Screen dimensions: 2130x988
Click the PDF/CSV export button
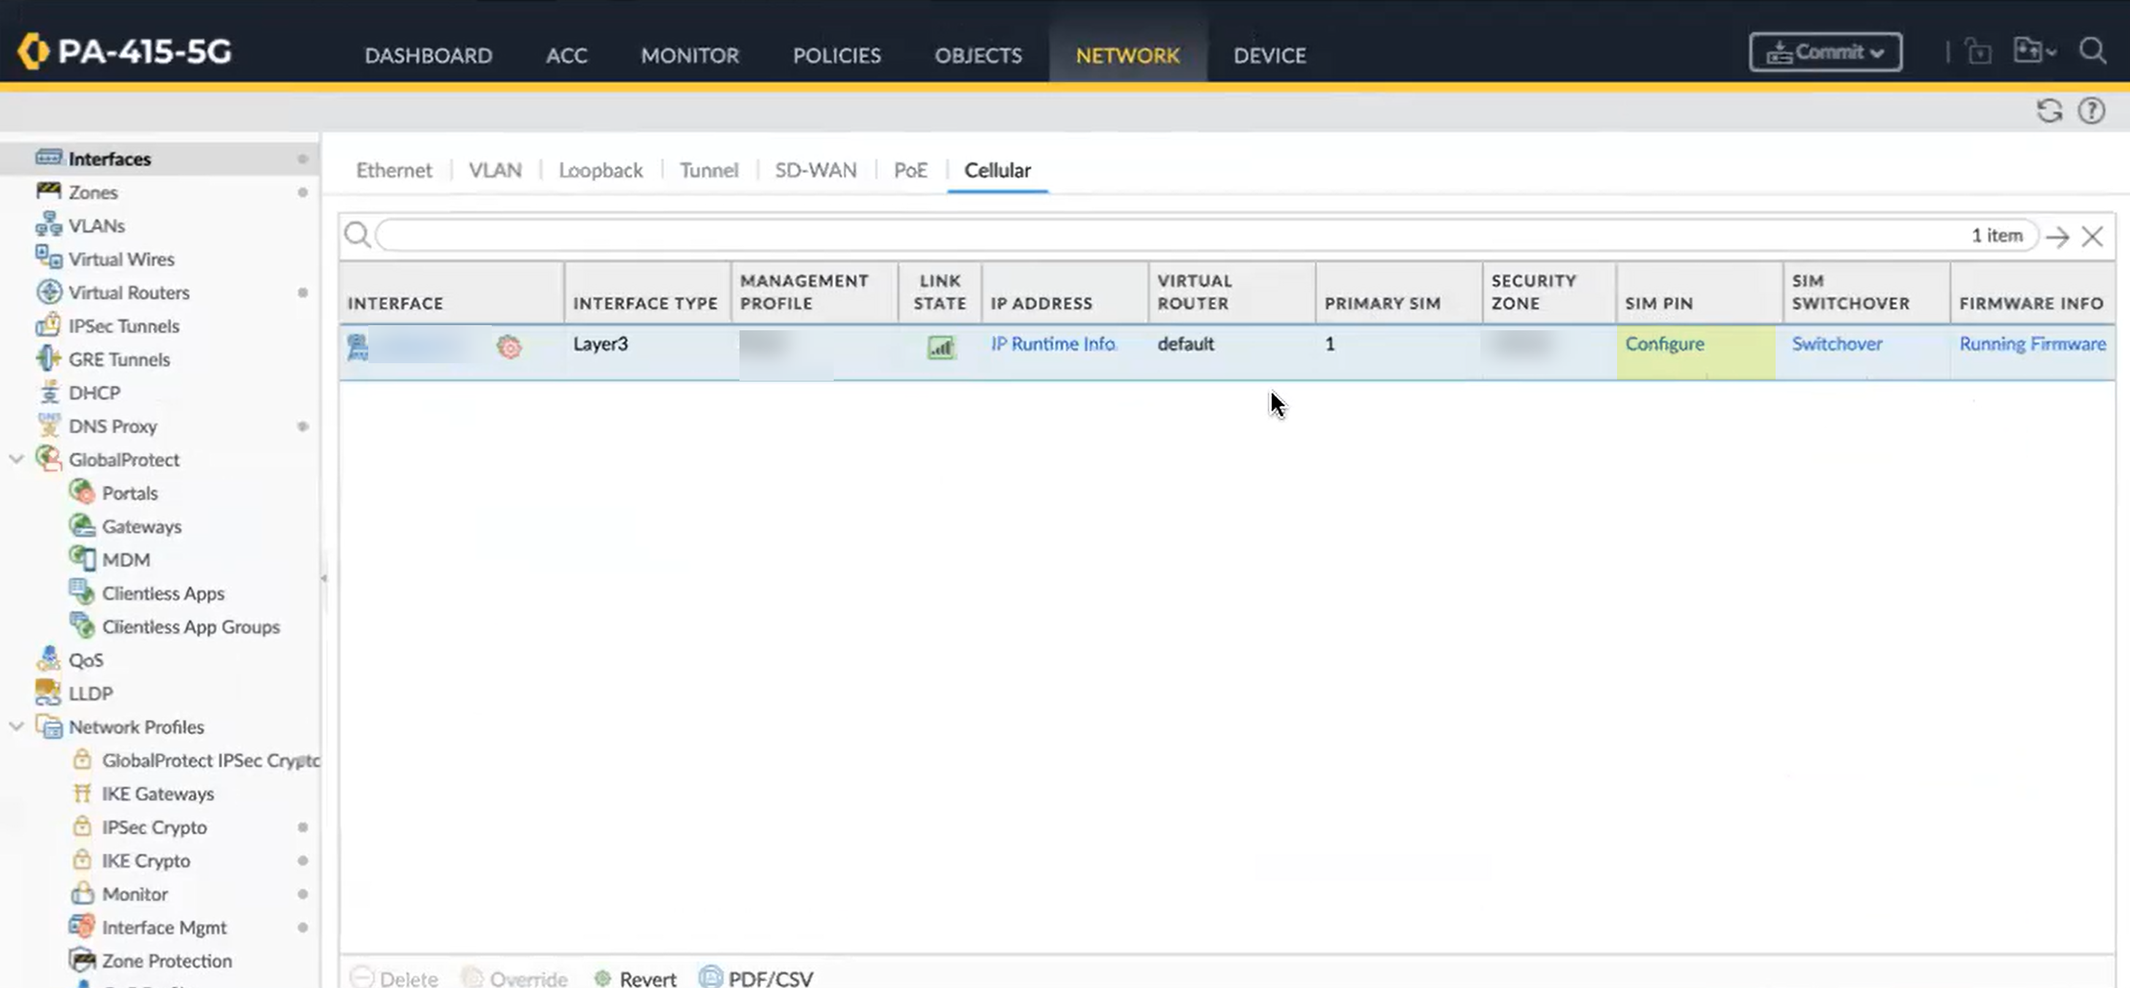tap(756, 978)
